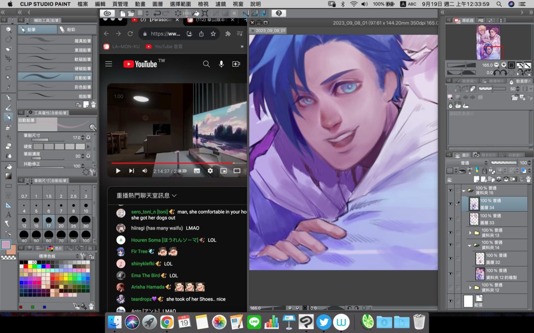Open the 圖層 menu

click(x=157, y=4)
